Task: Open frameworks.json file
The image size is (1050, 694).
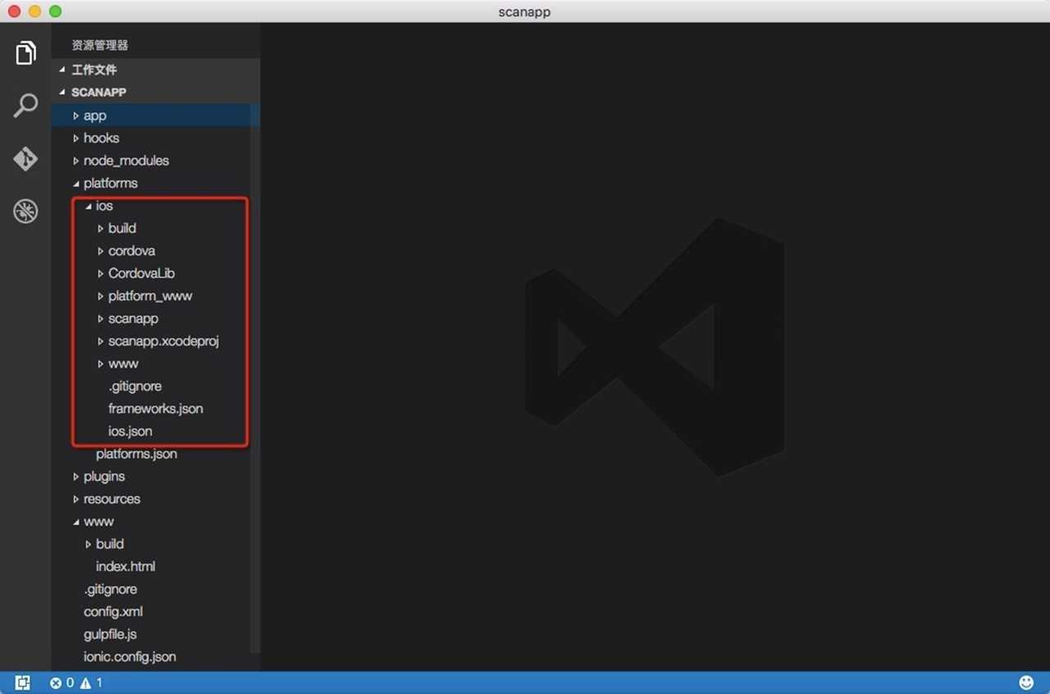Action: [156, 409]
